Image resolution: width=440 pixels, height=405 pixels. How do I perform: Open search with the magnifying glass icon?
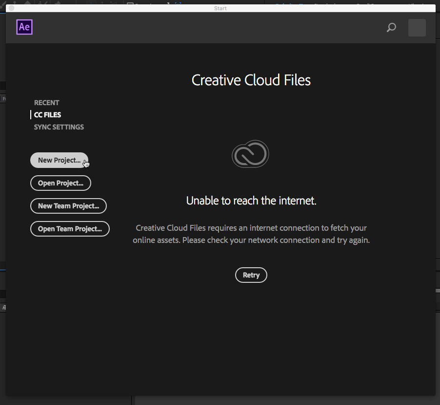391,28
